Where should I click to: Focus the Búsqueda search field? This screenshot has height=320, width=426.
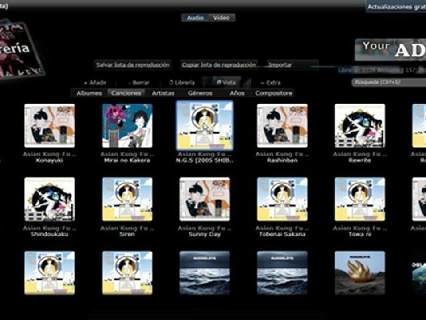pos(389,82)
